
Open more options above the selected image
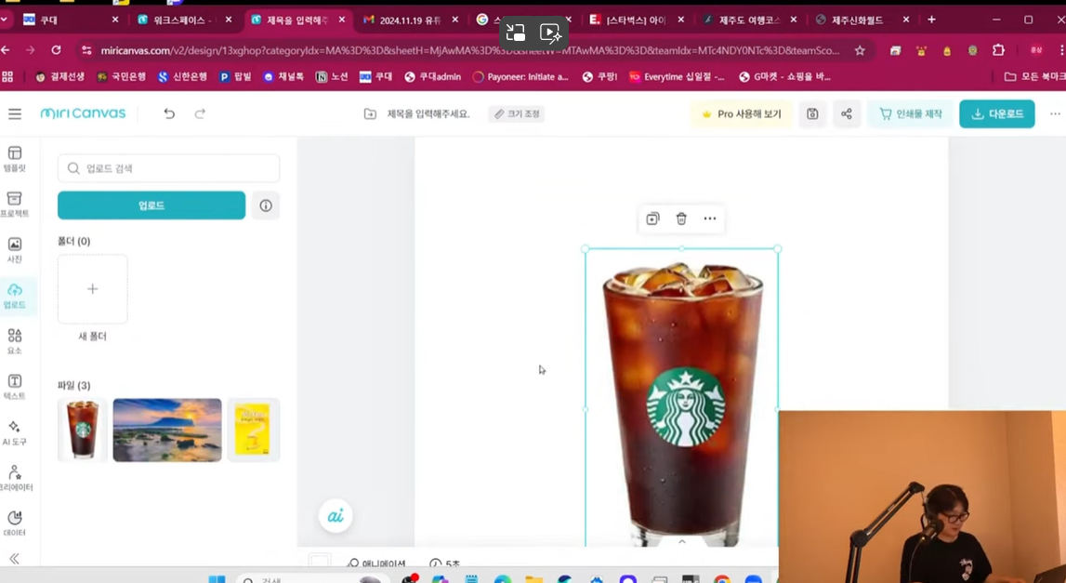[x=710, y=219]
